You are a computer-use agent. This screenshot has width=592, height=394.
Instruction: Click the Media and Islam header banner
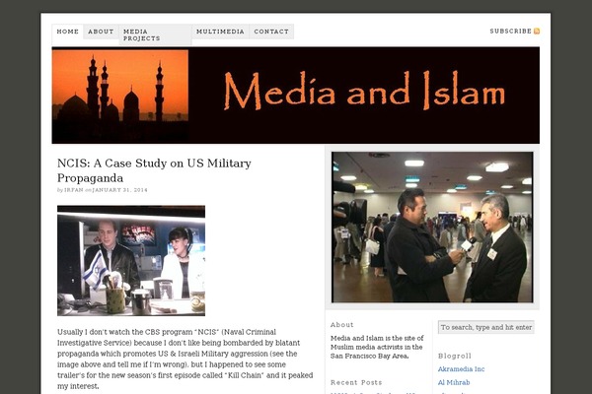(296, 96)
